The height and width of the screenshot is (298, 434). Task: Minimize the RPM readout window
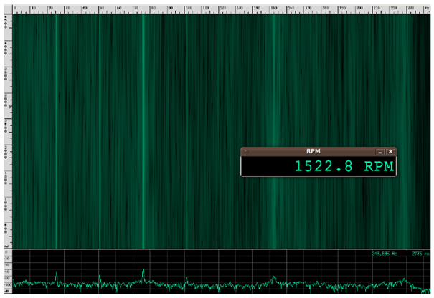pos(381,152)
